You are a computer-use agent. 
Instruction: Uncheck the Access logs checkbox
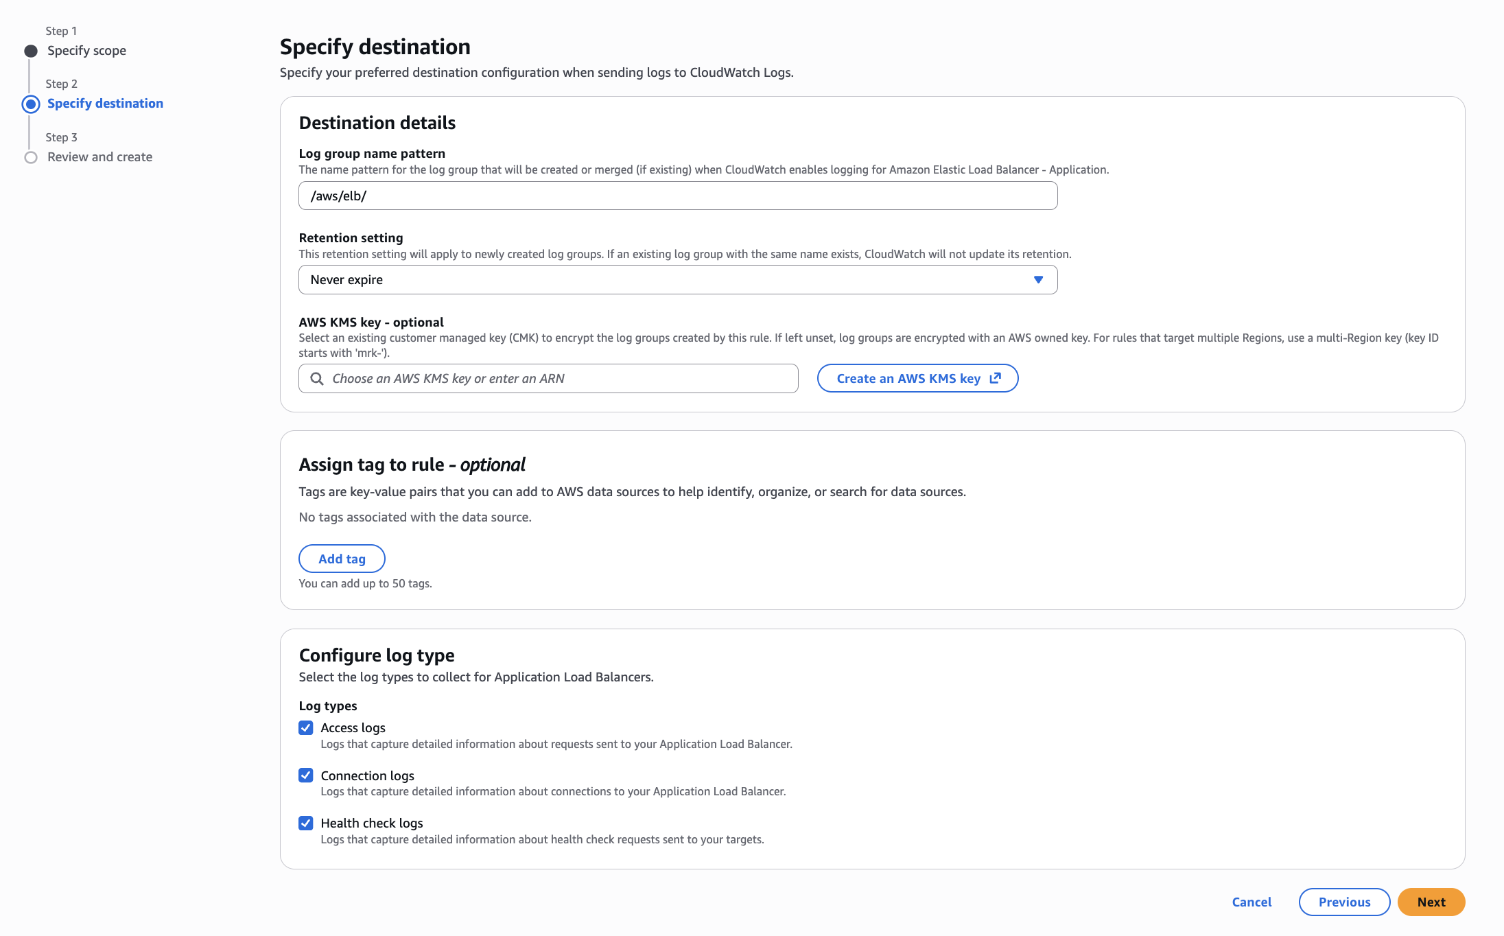306,727
